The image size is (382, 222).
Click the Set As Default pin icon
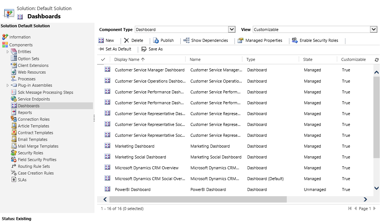pos(101,49)
